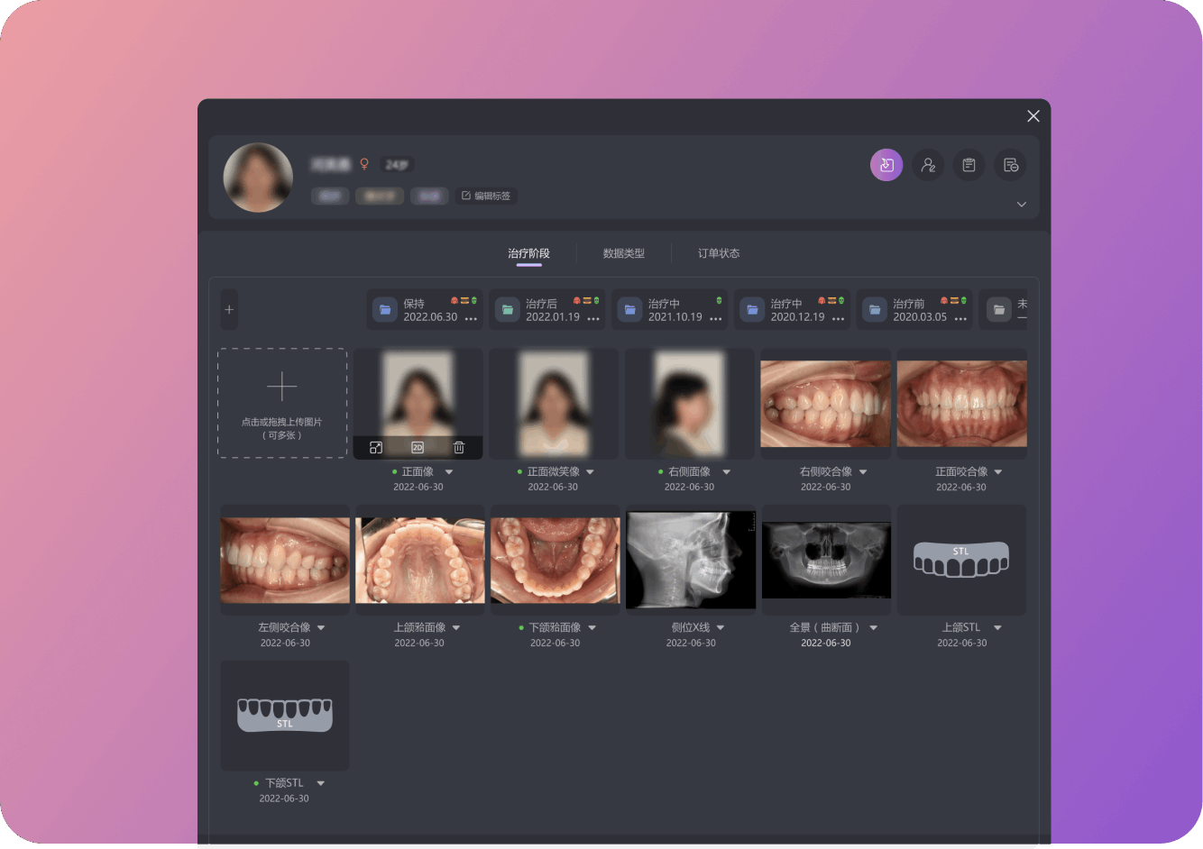
Task: Open the 正面像 label dropdown arrow
Action: coord(449,472)
